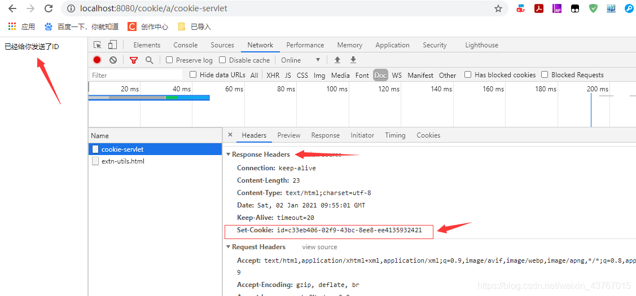Open the Preview tab of the request

coord(289,135)
